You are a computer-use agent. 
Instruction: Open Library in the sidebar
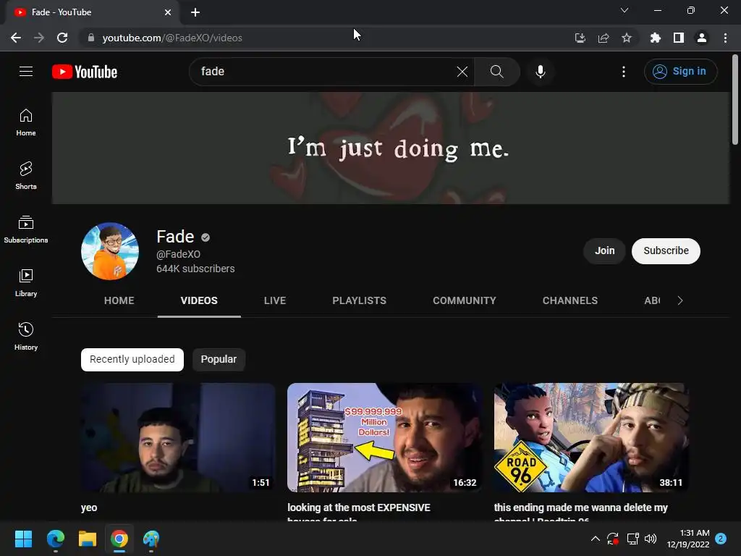[x=26, y=283]
